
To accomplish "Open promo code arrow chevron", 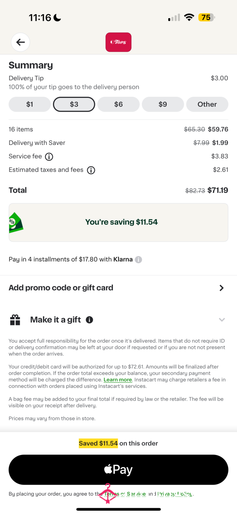I will (x=222, y=288).
